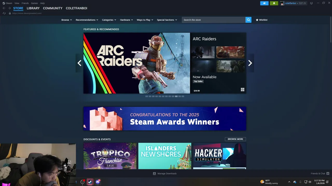Click the Steam taskbar icon
The width and height of the screenshot is (332, 186).
90,182
